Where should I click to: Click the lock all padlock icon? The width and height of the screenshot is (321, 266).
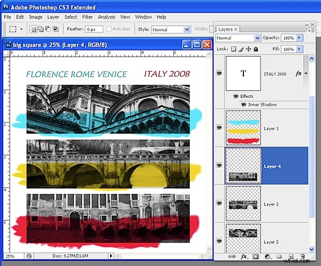click(256, 49)
